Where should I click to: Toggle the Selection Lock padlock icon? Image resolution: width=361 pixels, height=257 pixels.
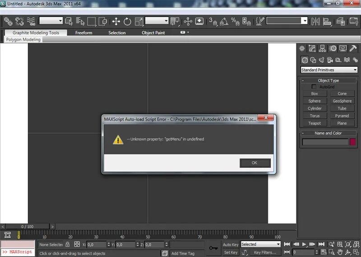click(x=67, y=244)
